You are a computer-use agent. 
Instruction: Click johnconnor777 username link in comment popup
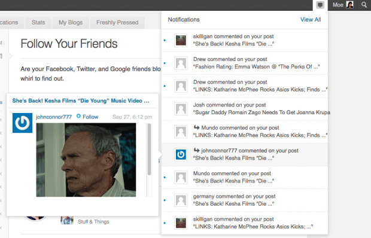point(54,117)
